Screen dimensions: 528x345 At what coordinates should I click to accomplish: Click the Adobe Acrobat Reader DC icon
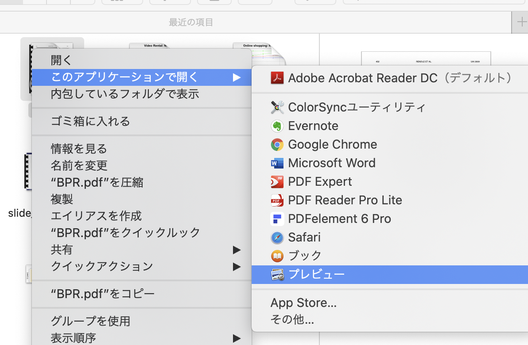tap(277, 78)
